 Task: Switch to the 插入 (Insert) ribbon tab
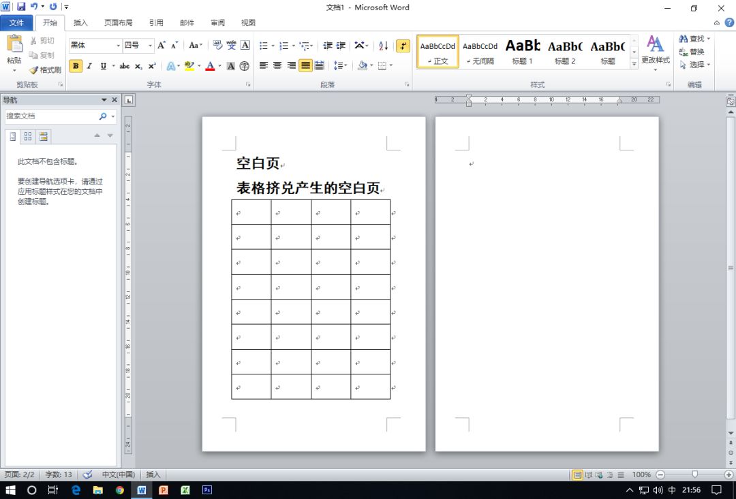[80, 22]
